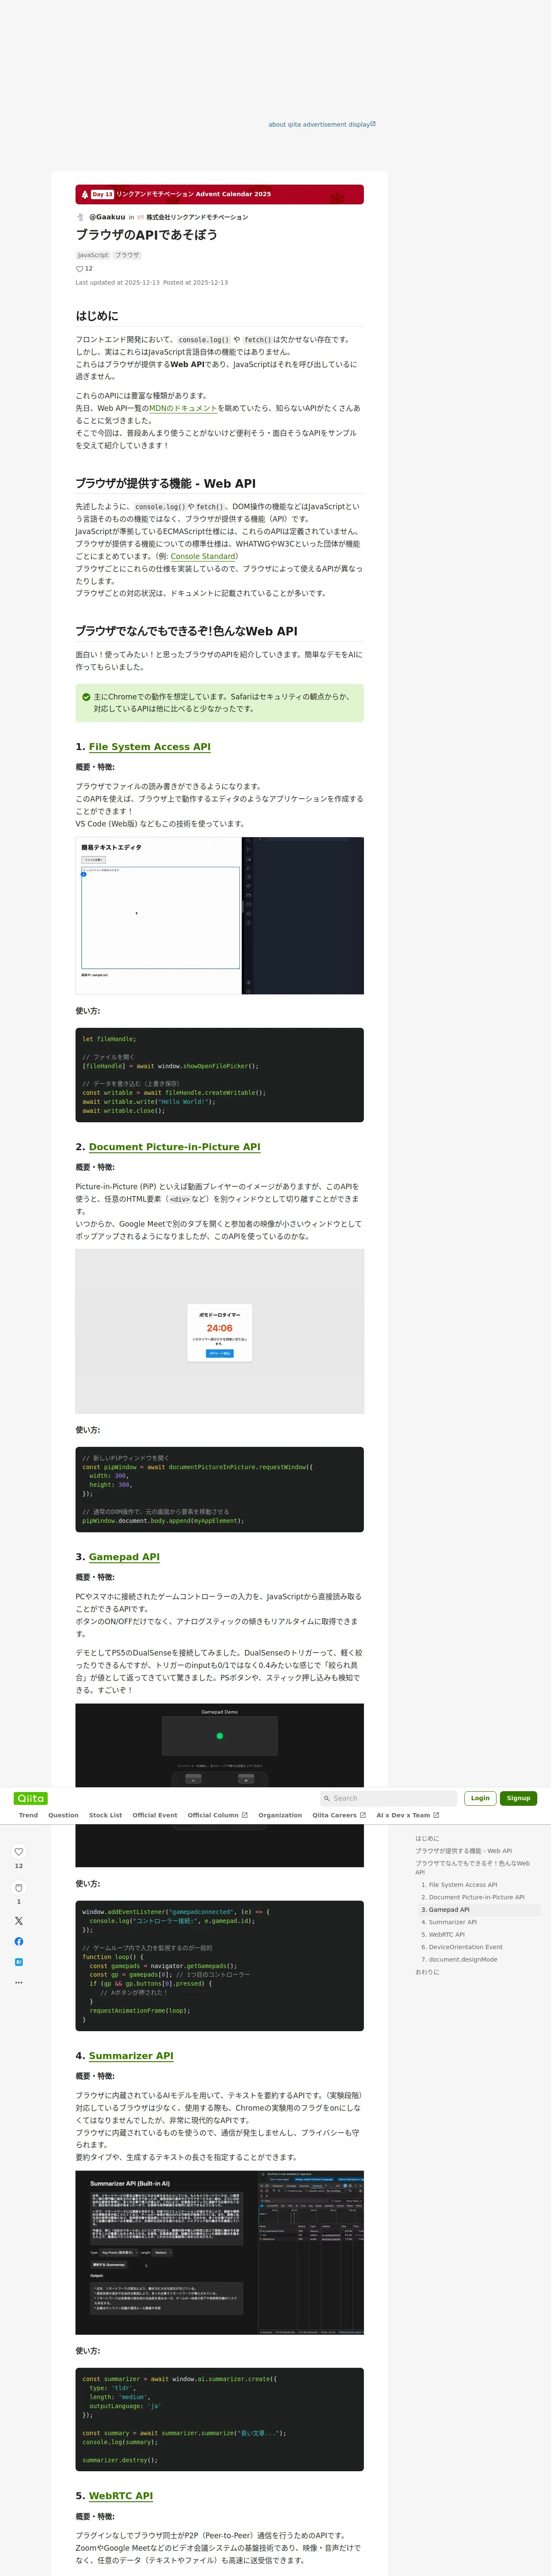The image size is (551, 2576).
Task: Click the Signup button
Action: pyautogui.click(x=518, y=1798)
